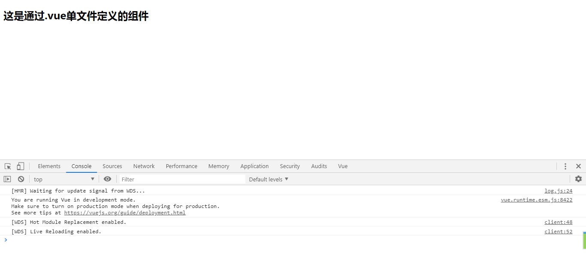The width and height of the screenshot is (586, 268).
Task: Create live expression with the eye icon
Action: [107, 179]
